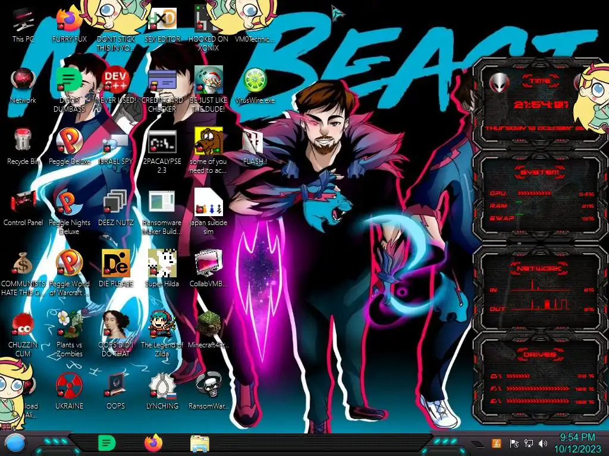Image resolution: width=609 pixels, height=456 pixels.
Task: Open the green app pinned on taskbar
Action: pyautogui.click(x=107, y=443)
